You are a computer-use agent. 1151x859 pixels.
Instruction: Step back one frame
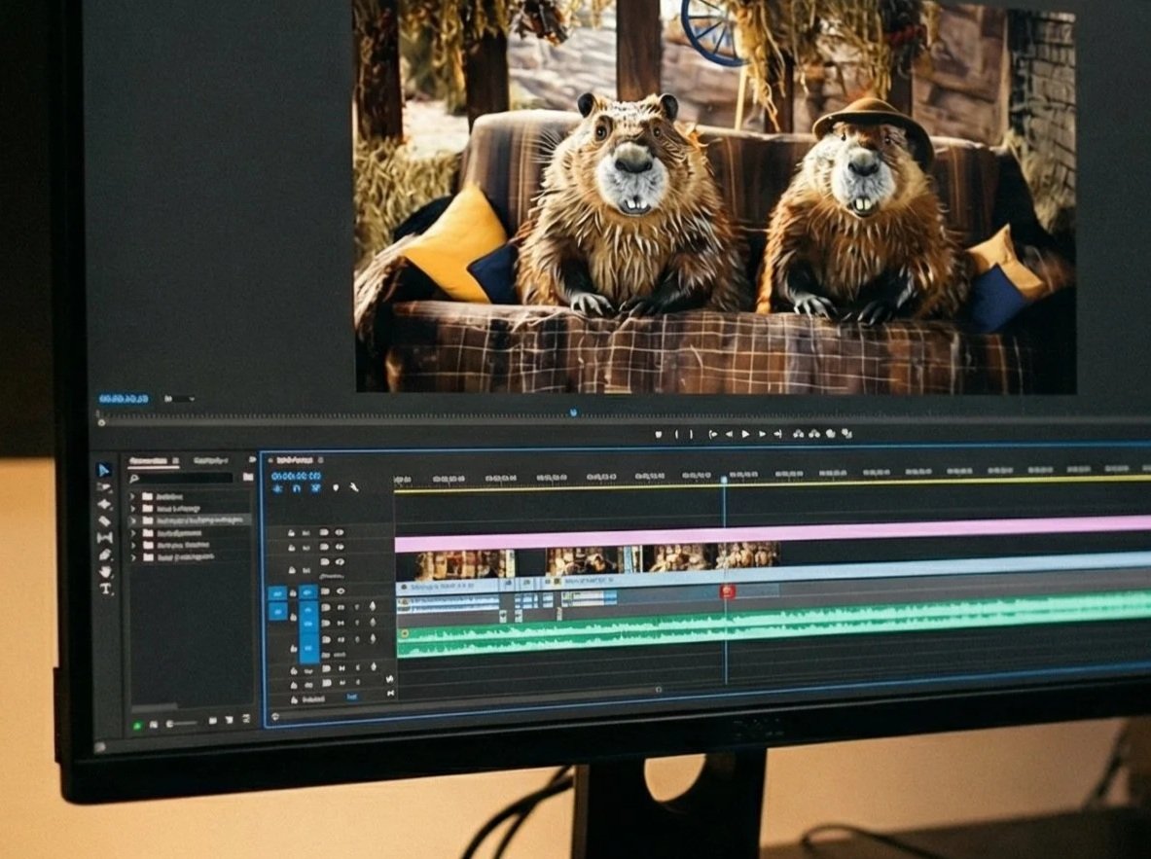coord(729,434)
